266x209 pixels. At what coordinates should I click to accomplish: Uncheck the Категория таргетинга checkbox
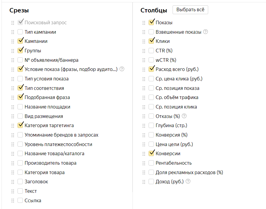20,125
